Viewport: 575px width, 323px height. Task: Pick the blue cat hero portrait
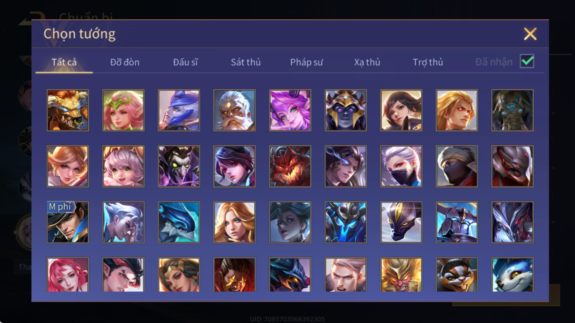tap(513, 275)
